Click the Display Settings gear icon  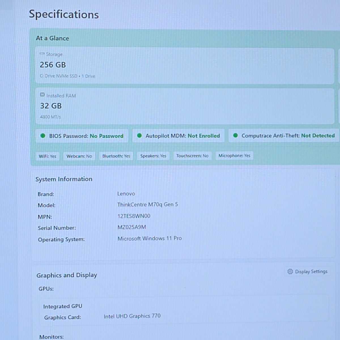(x=290, y=271)
